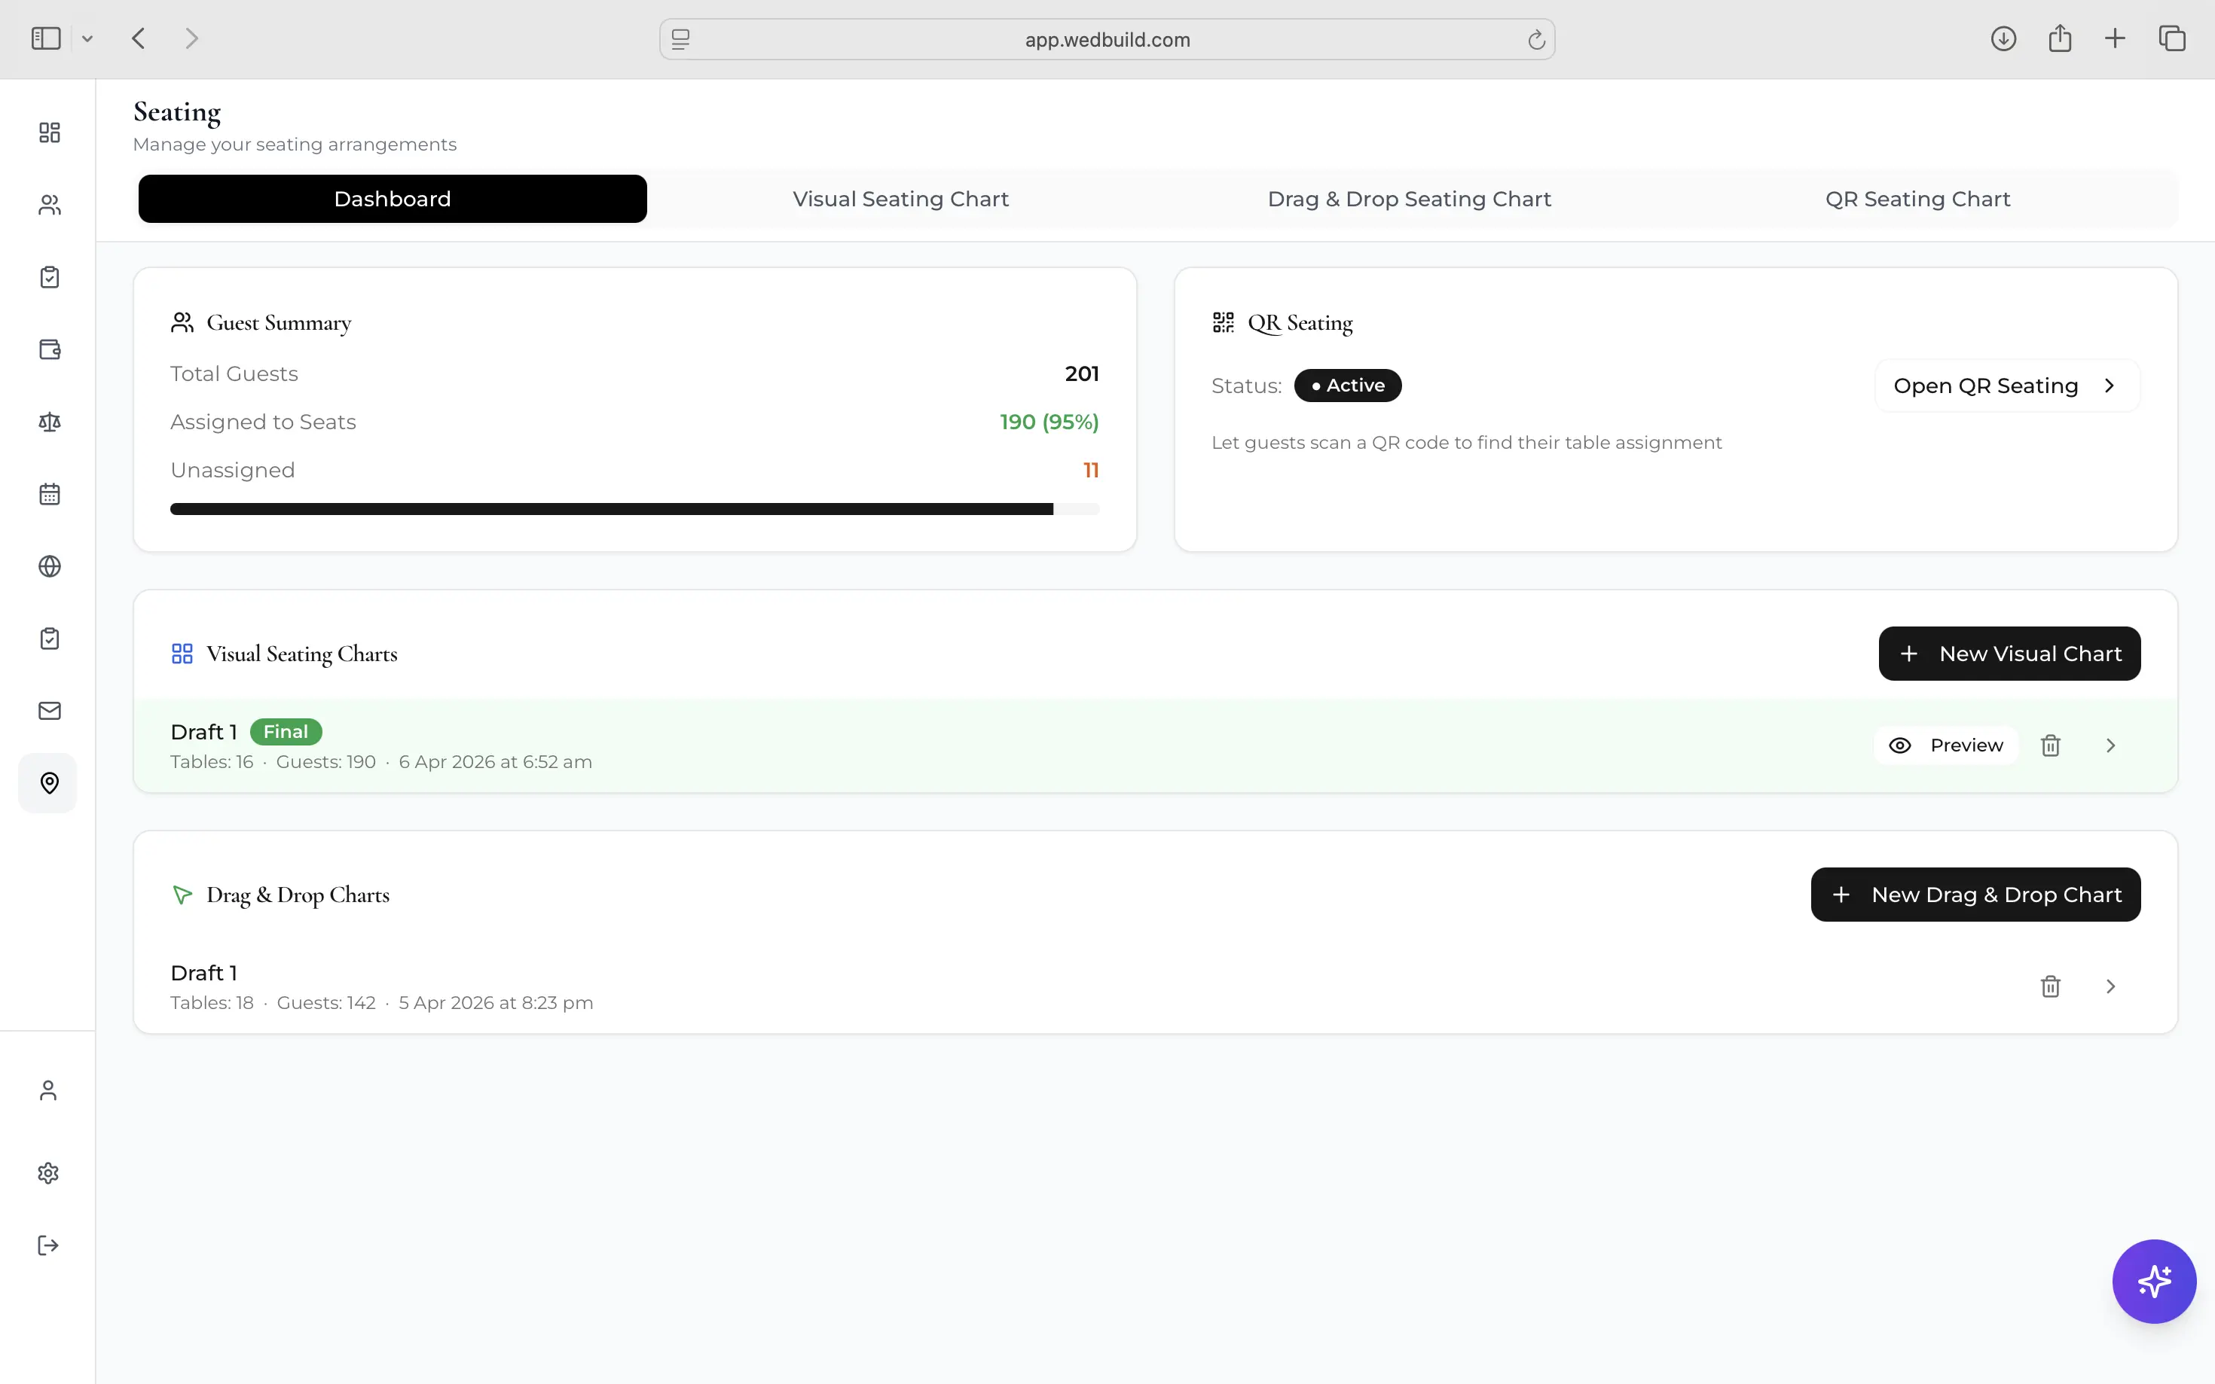Preview the Draft 1 visual chart

(1946, 745)
